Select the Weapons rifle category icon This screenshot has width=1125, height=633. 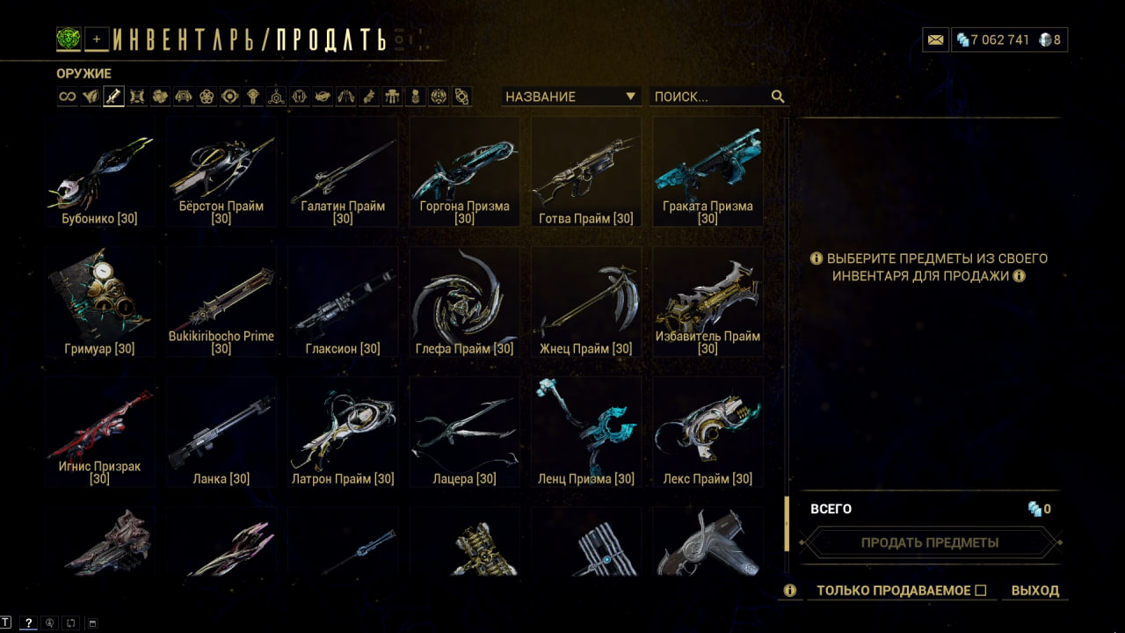pos(113,97)
